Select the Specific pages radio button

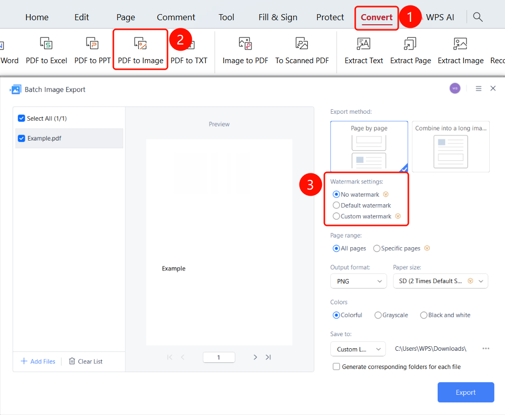pos(376,248)
